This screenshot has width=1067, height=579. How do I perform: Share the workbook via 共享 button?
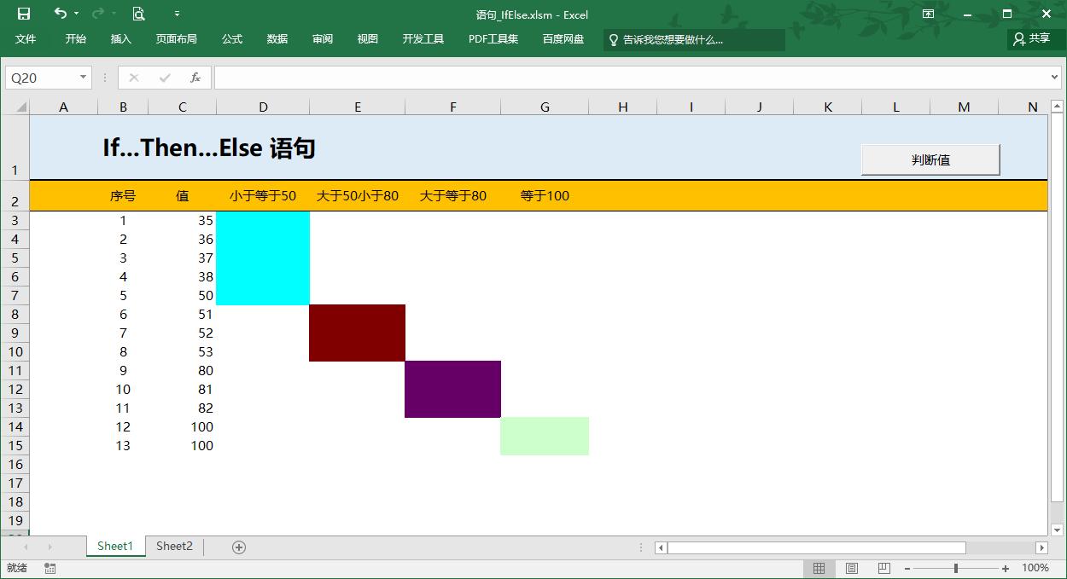coord(1034,38)
